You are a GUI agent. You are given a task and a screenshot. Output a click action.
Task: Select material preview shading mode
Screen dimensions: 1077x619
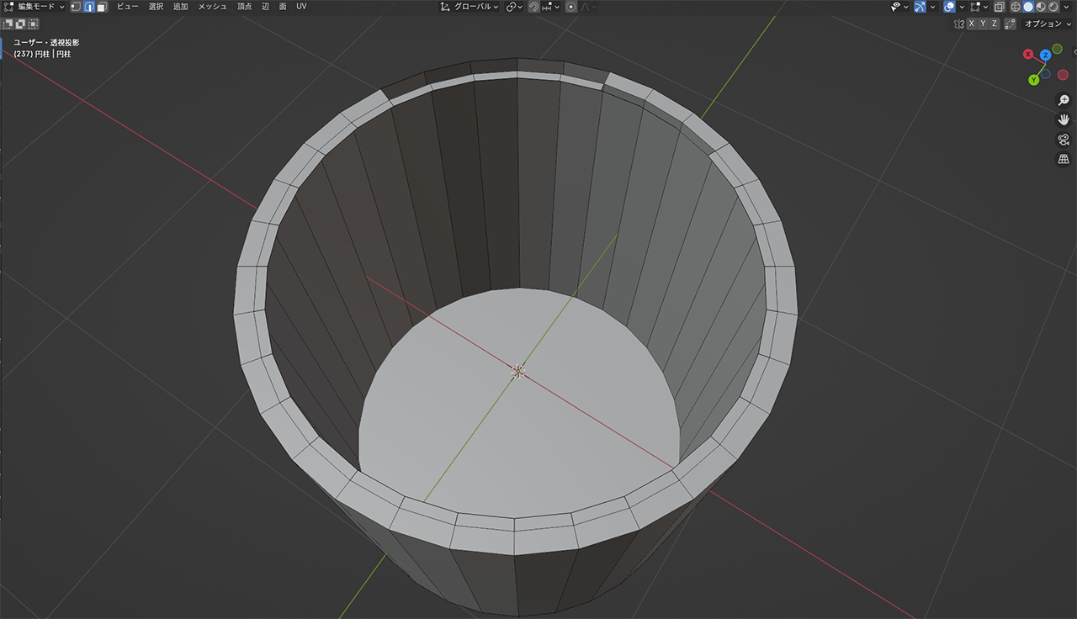(x=1041, y=7)
